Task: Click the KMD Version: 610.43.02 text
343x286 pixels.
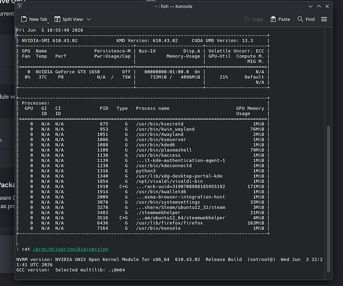Action: pos(147,41)
